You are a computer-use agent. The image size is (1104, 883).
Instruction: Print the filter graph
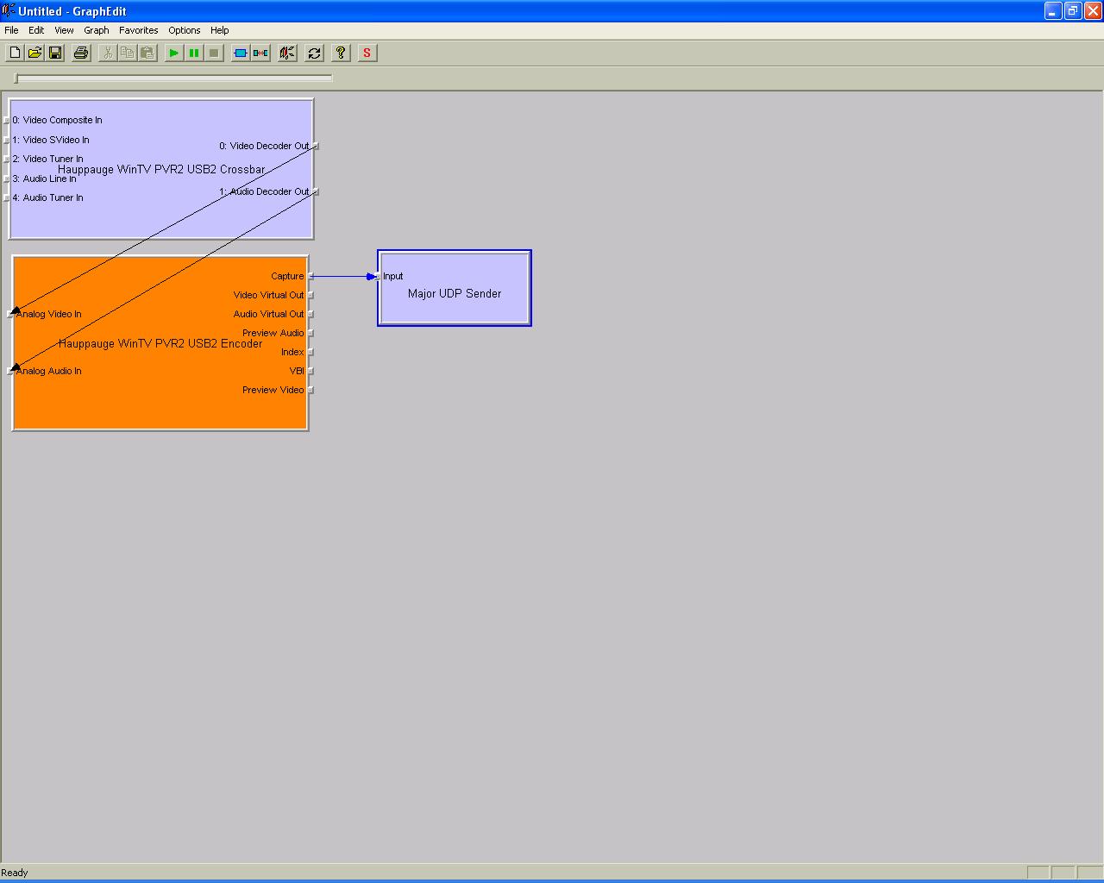(80, 53)
